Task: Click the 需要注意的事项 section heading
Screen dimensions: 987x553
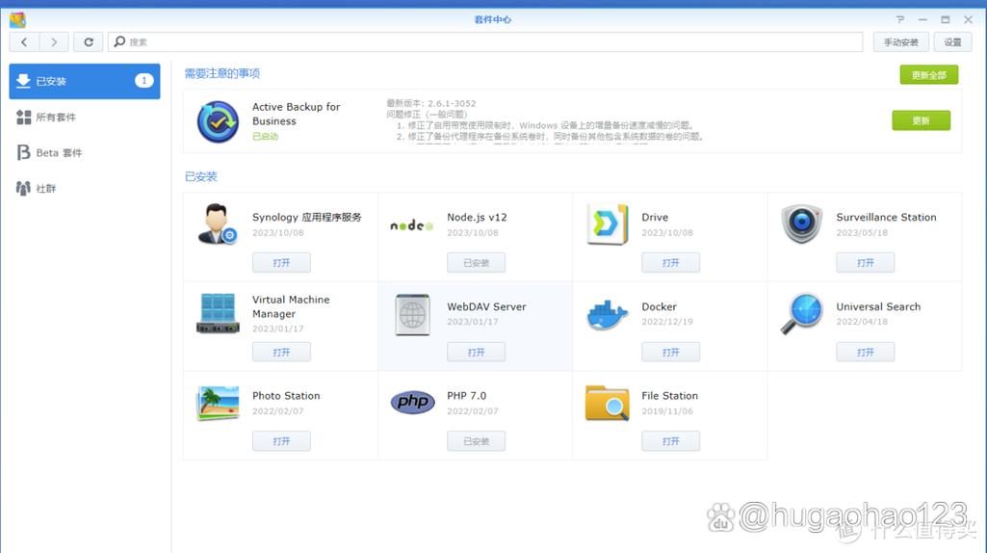Action: click(222, 73)
